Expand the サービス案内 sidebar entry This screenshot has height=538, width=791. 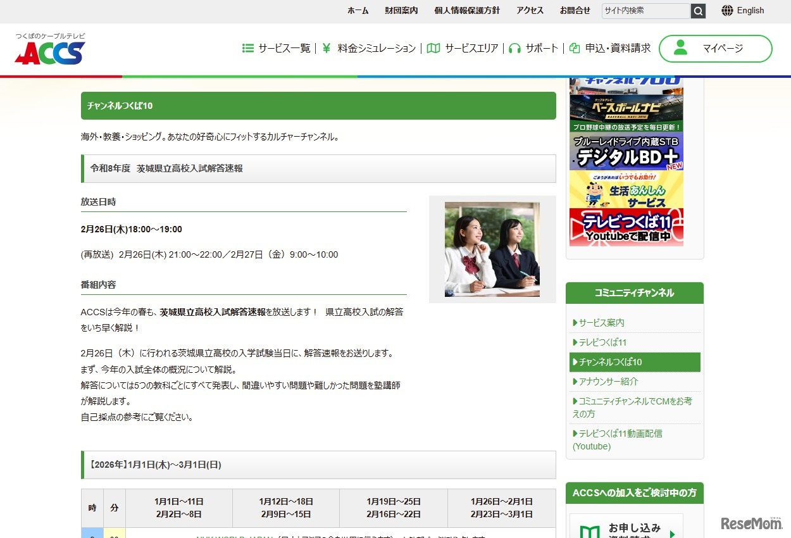coord(600,322)
